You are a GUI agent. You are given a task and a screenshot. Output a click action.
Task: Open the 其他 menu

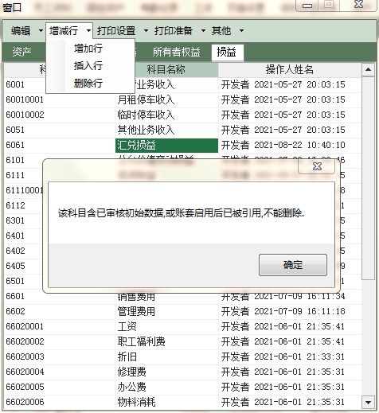[221, 31]
